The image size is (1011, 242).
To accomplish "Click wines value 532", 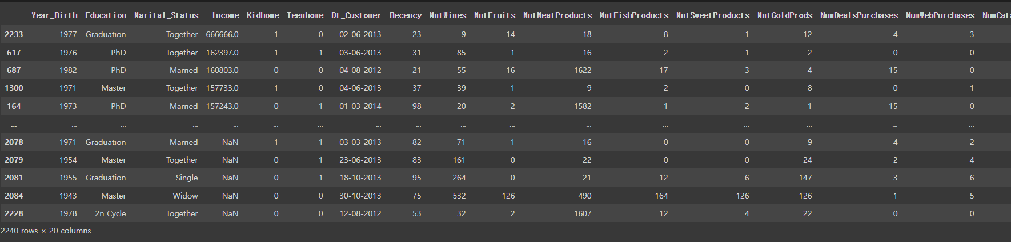I will pyautogui.click(x=459, y=196).
